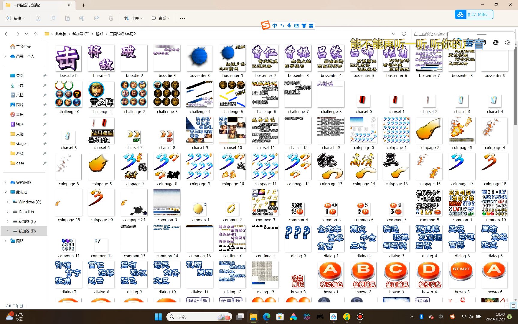Click 此电脑 in the address breadcrumb

coord(61,34)
